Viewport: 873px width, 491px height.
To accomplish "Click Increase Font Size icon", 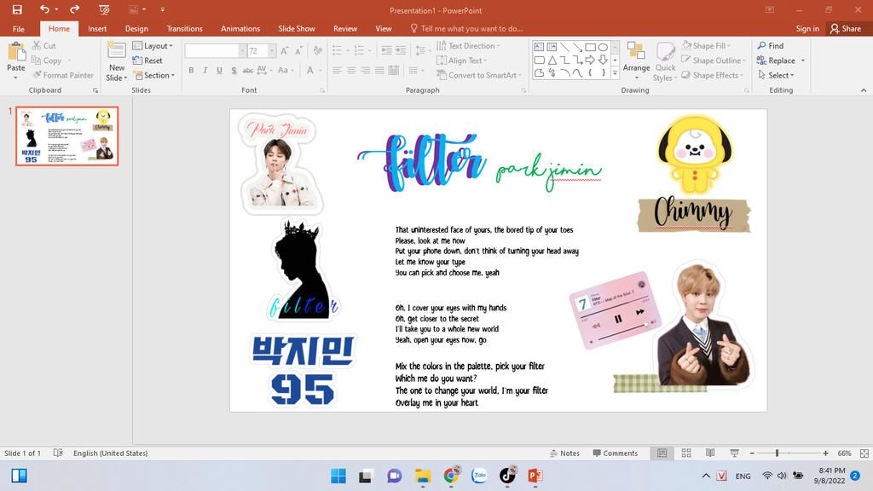I will pyautogui.click(x=285, y=51).
